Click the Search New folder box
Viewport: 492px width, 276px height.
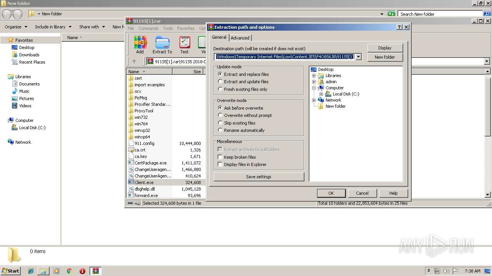click(440, 14)
